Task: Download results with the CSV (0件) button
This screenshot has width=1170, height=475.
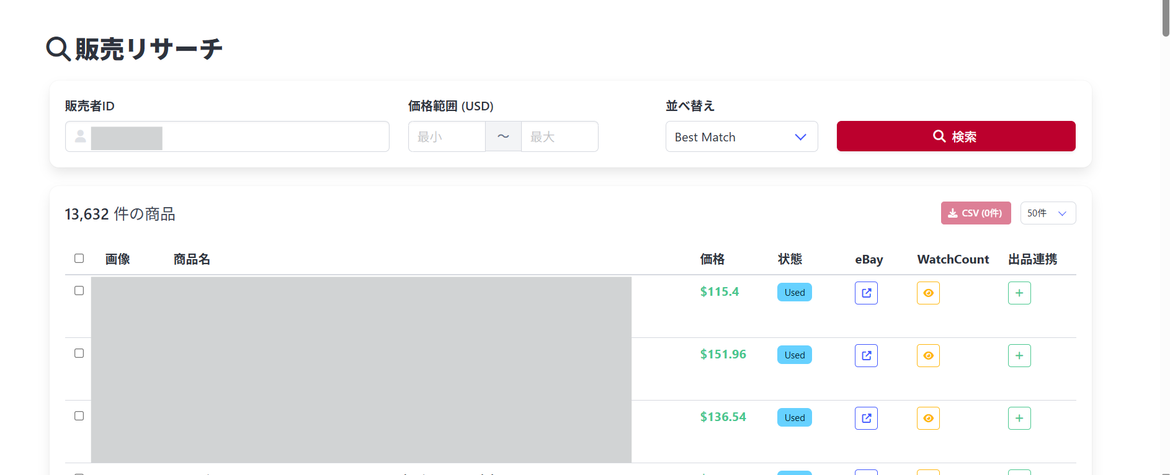Action: [975, 213]
